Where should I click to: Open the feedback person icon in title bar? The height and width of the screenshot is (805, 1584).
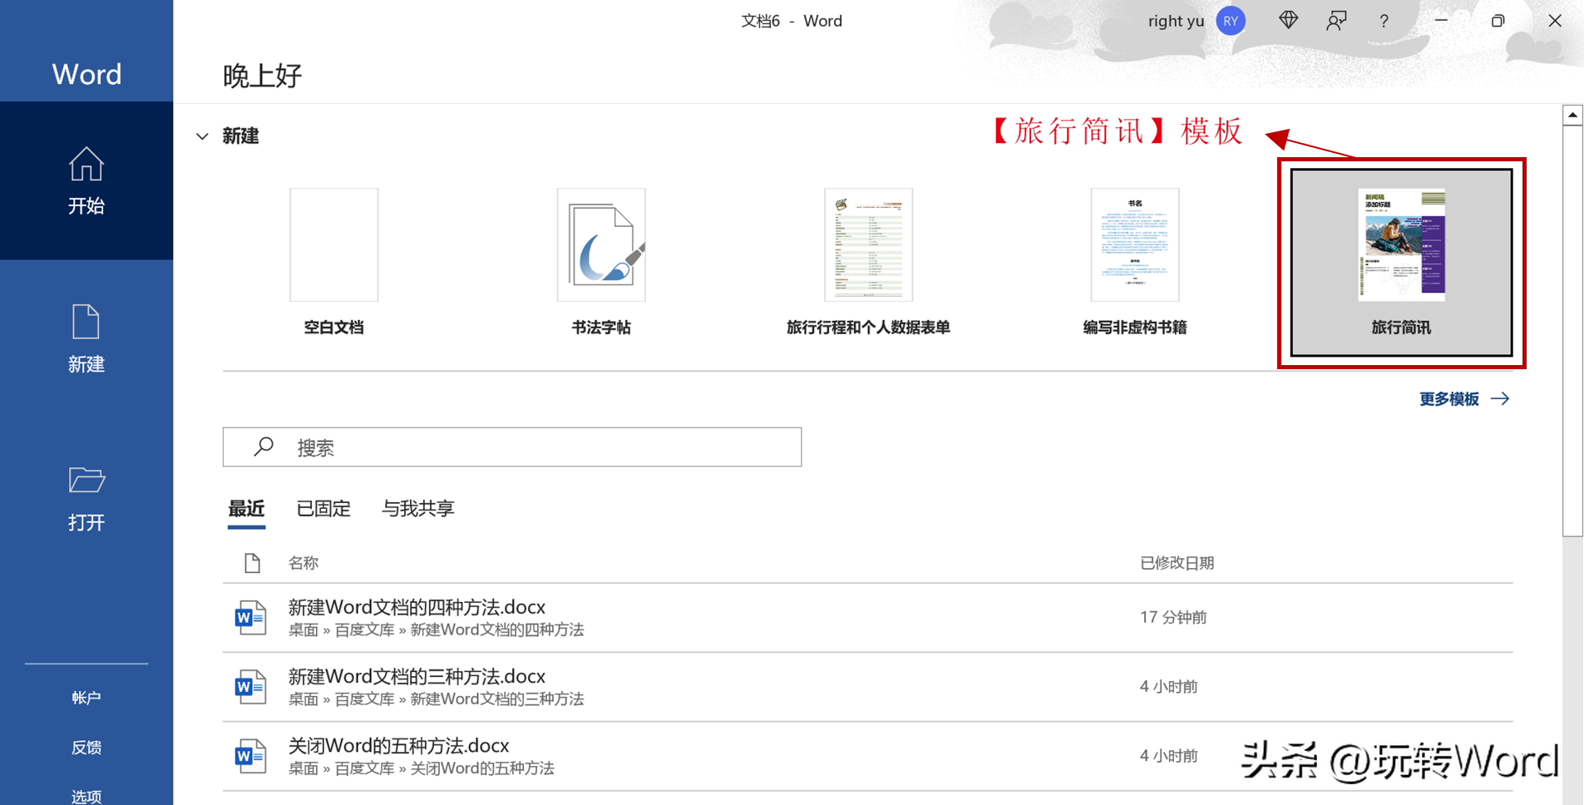pos(1336,21)
